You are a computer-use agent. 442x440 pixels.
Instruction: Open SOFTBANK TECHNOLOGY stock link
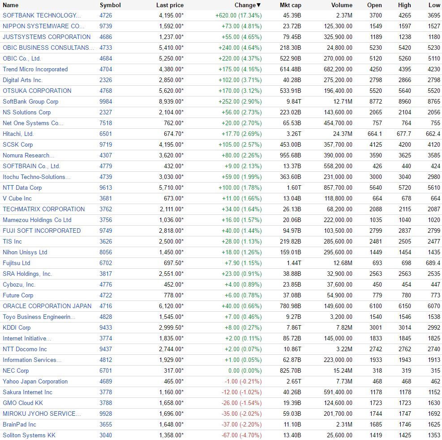tap(42, 15)
